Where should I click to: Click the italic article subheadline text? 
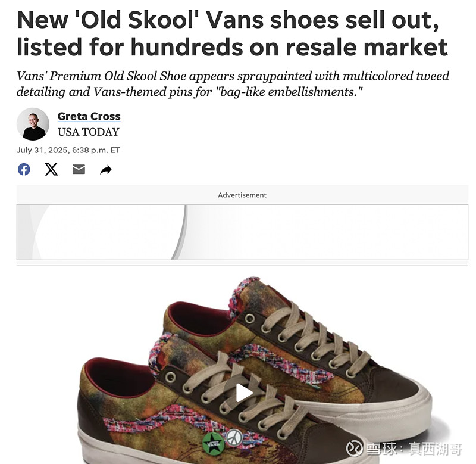(x=233, y=83)
